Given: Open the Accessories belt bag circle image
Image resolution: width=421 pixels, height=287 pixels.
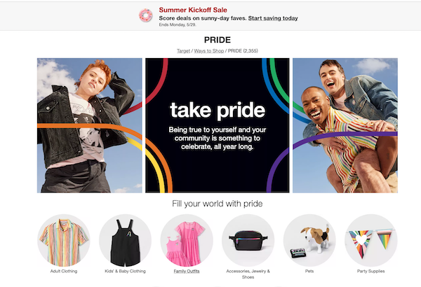Looking at the screenshot, I should pos(248,240).
